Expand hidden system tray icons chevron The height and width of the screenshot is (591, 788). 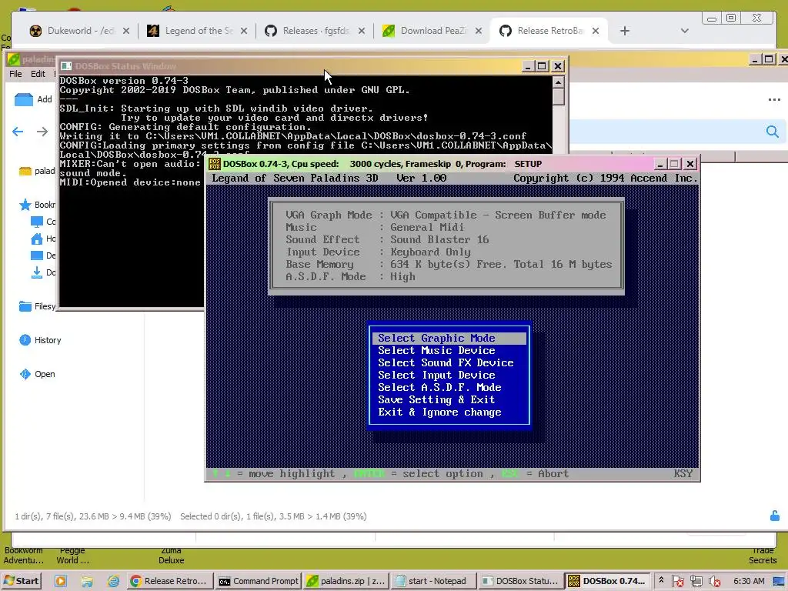(661, 580)
